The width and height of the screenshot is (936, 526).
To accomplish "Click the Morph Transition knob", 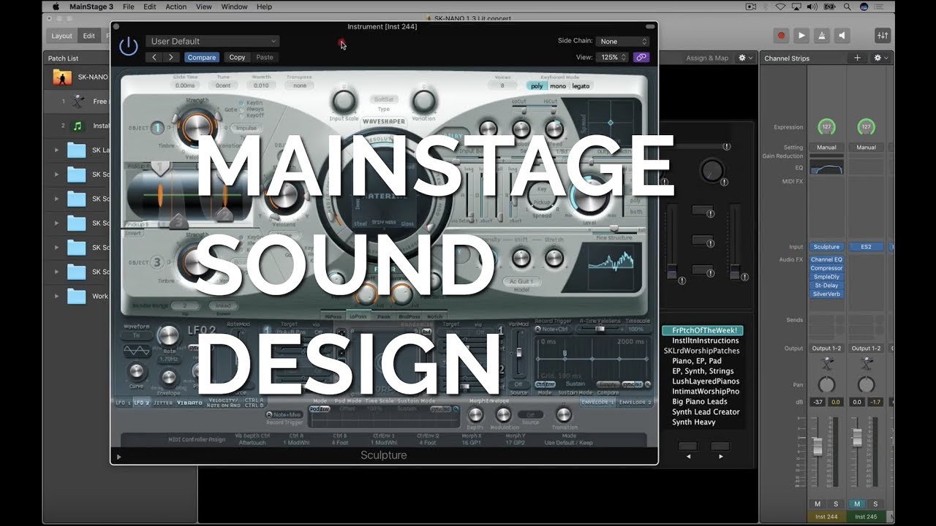I will coord(564,415).
